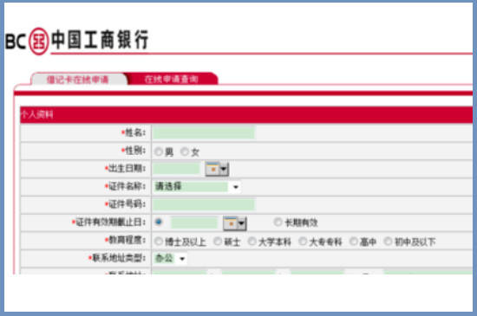Click the birth date calendar dropdown arrow
Viewport: 477px width, 316px height.
[224, 169]
